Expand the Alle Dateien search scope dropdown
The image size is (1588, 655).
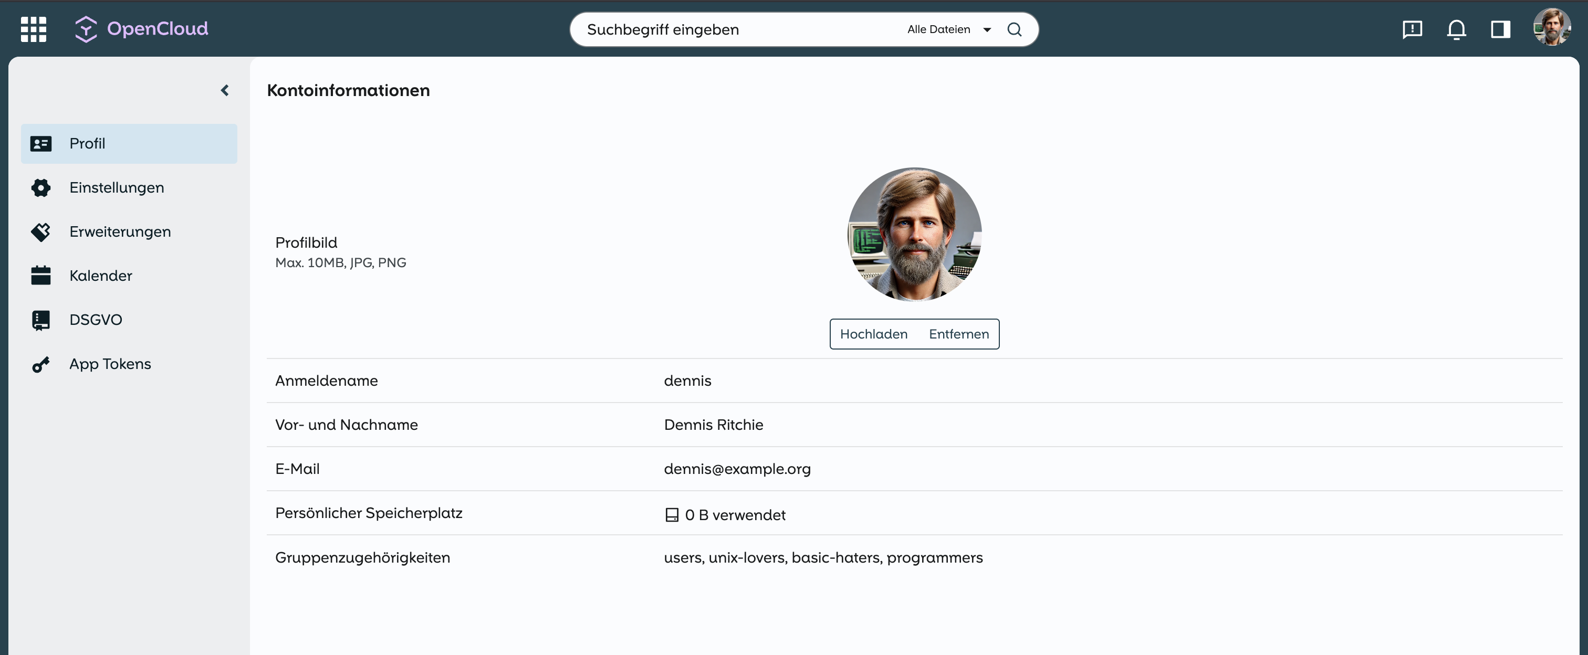click(938, 29)
